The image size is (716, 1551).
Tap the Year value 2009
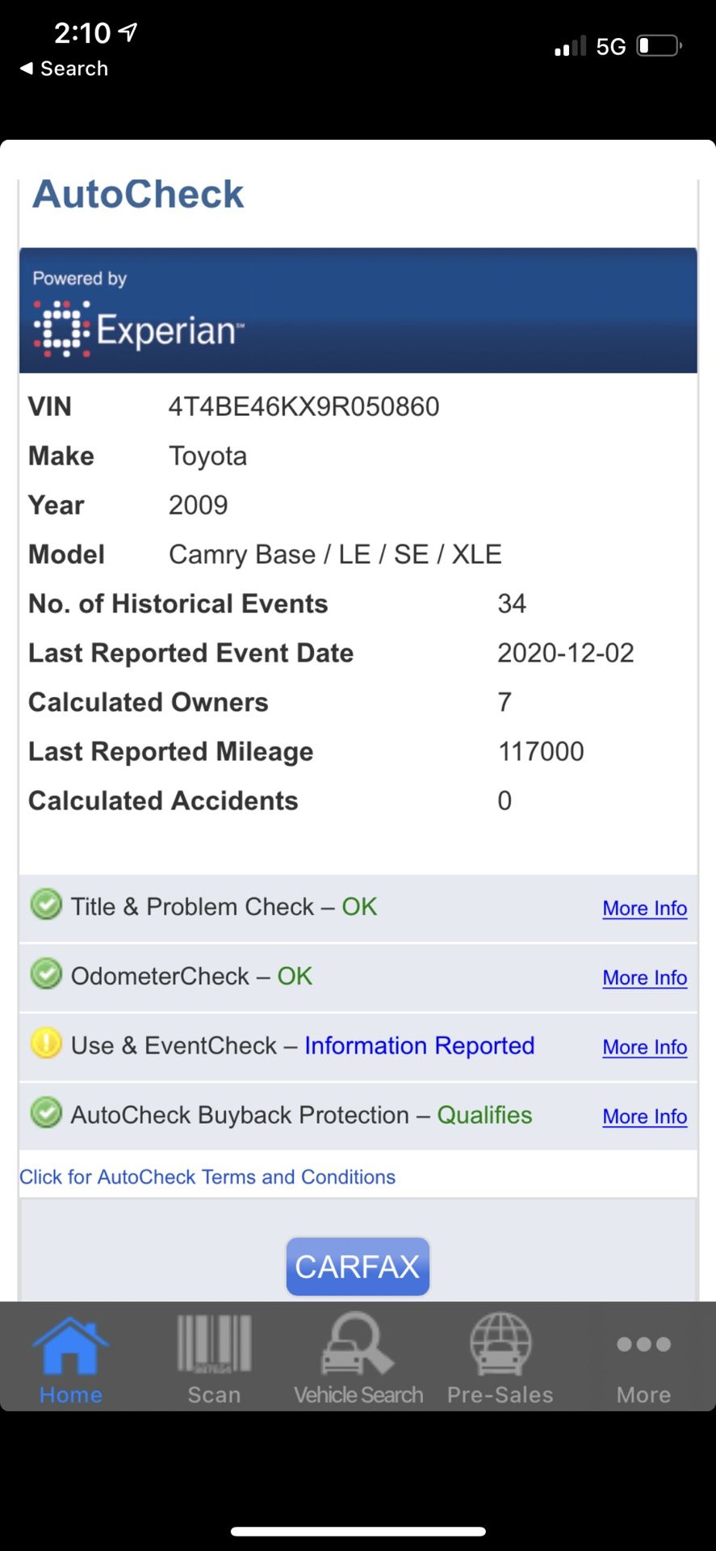coord(198,506)
